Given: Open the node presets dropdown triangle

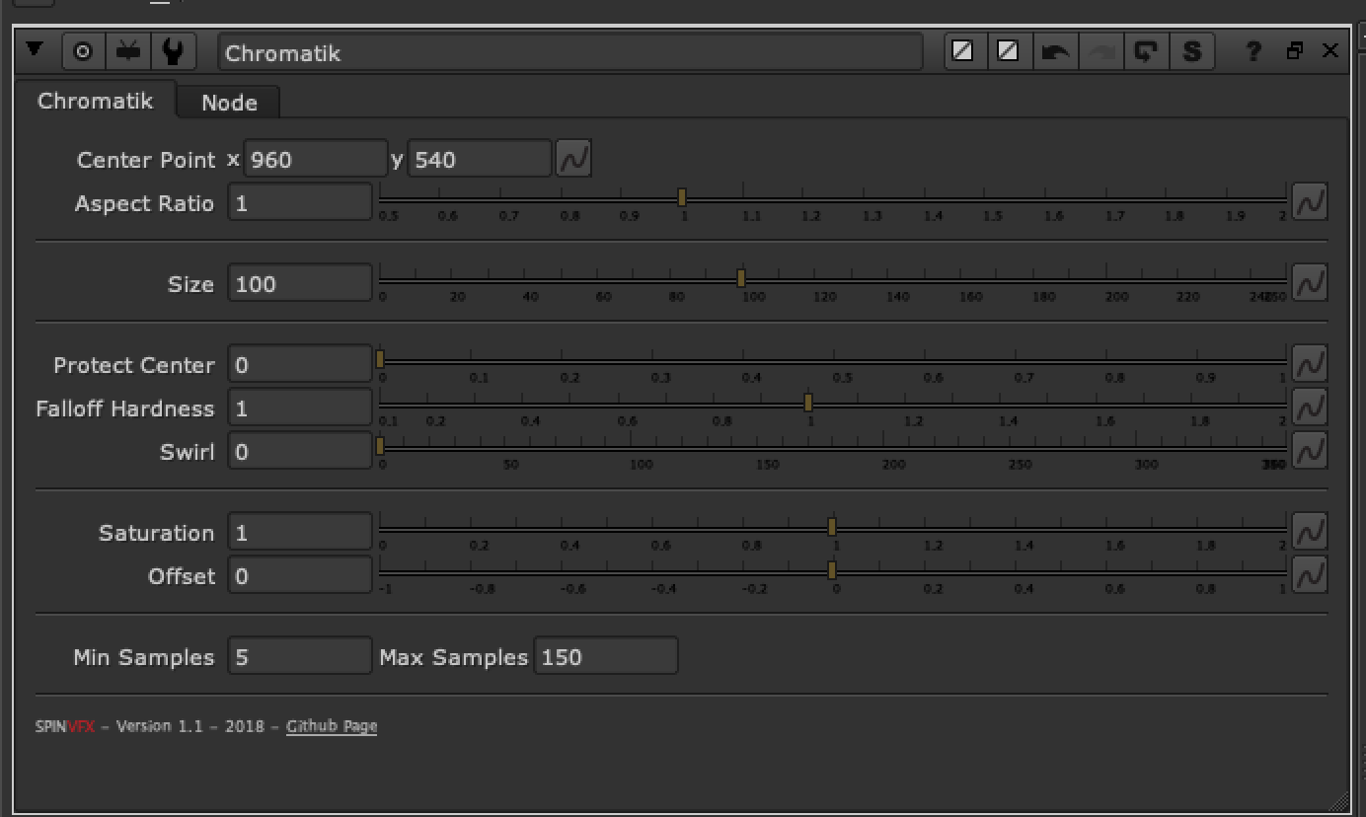Looking at the screenshot, I should pyautogui.click(x=37, y=50).
